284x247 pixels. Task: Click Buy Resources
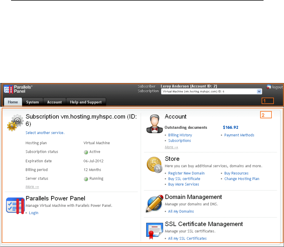click(x=236, y=173)
